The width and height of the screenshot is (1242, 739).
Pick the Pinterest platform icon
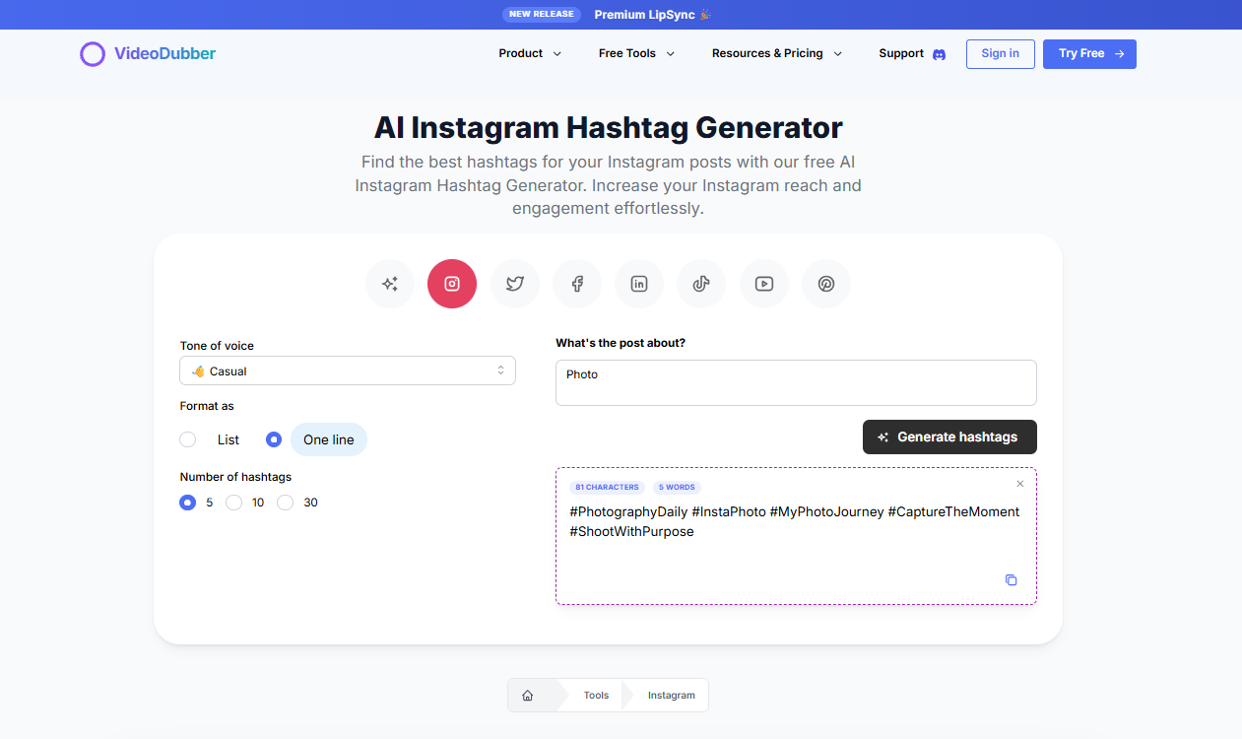point(825,284)
